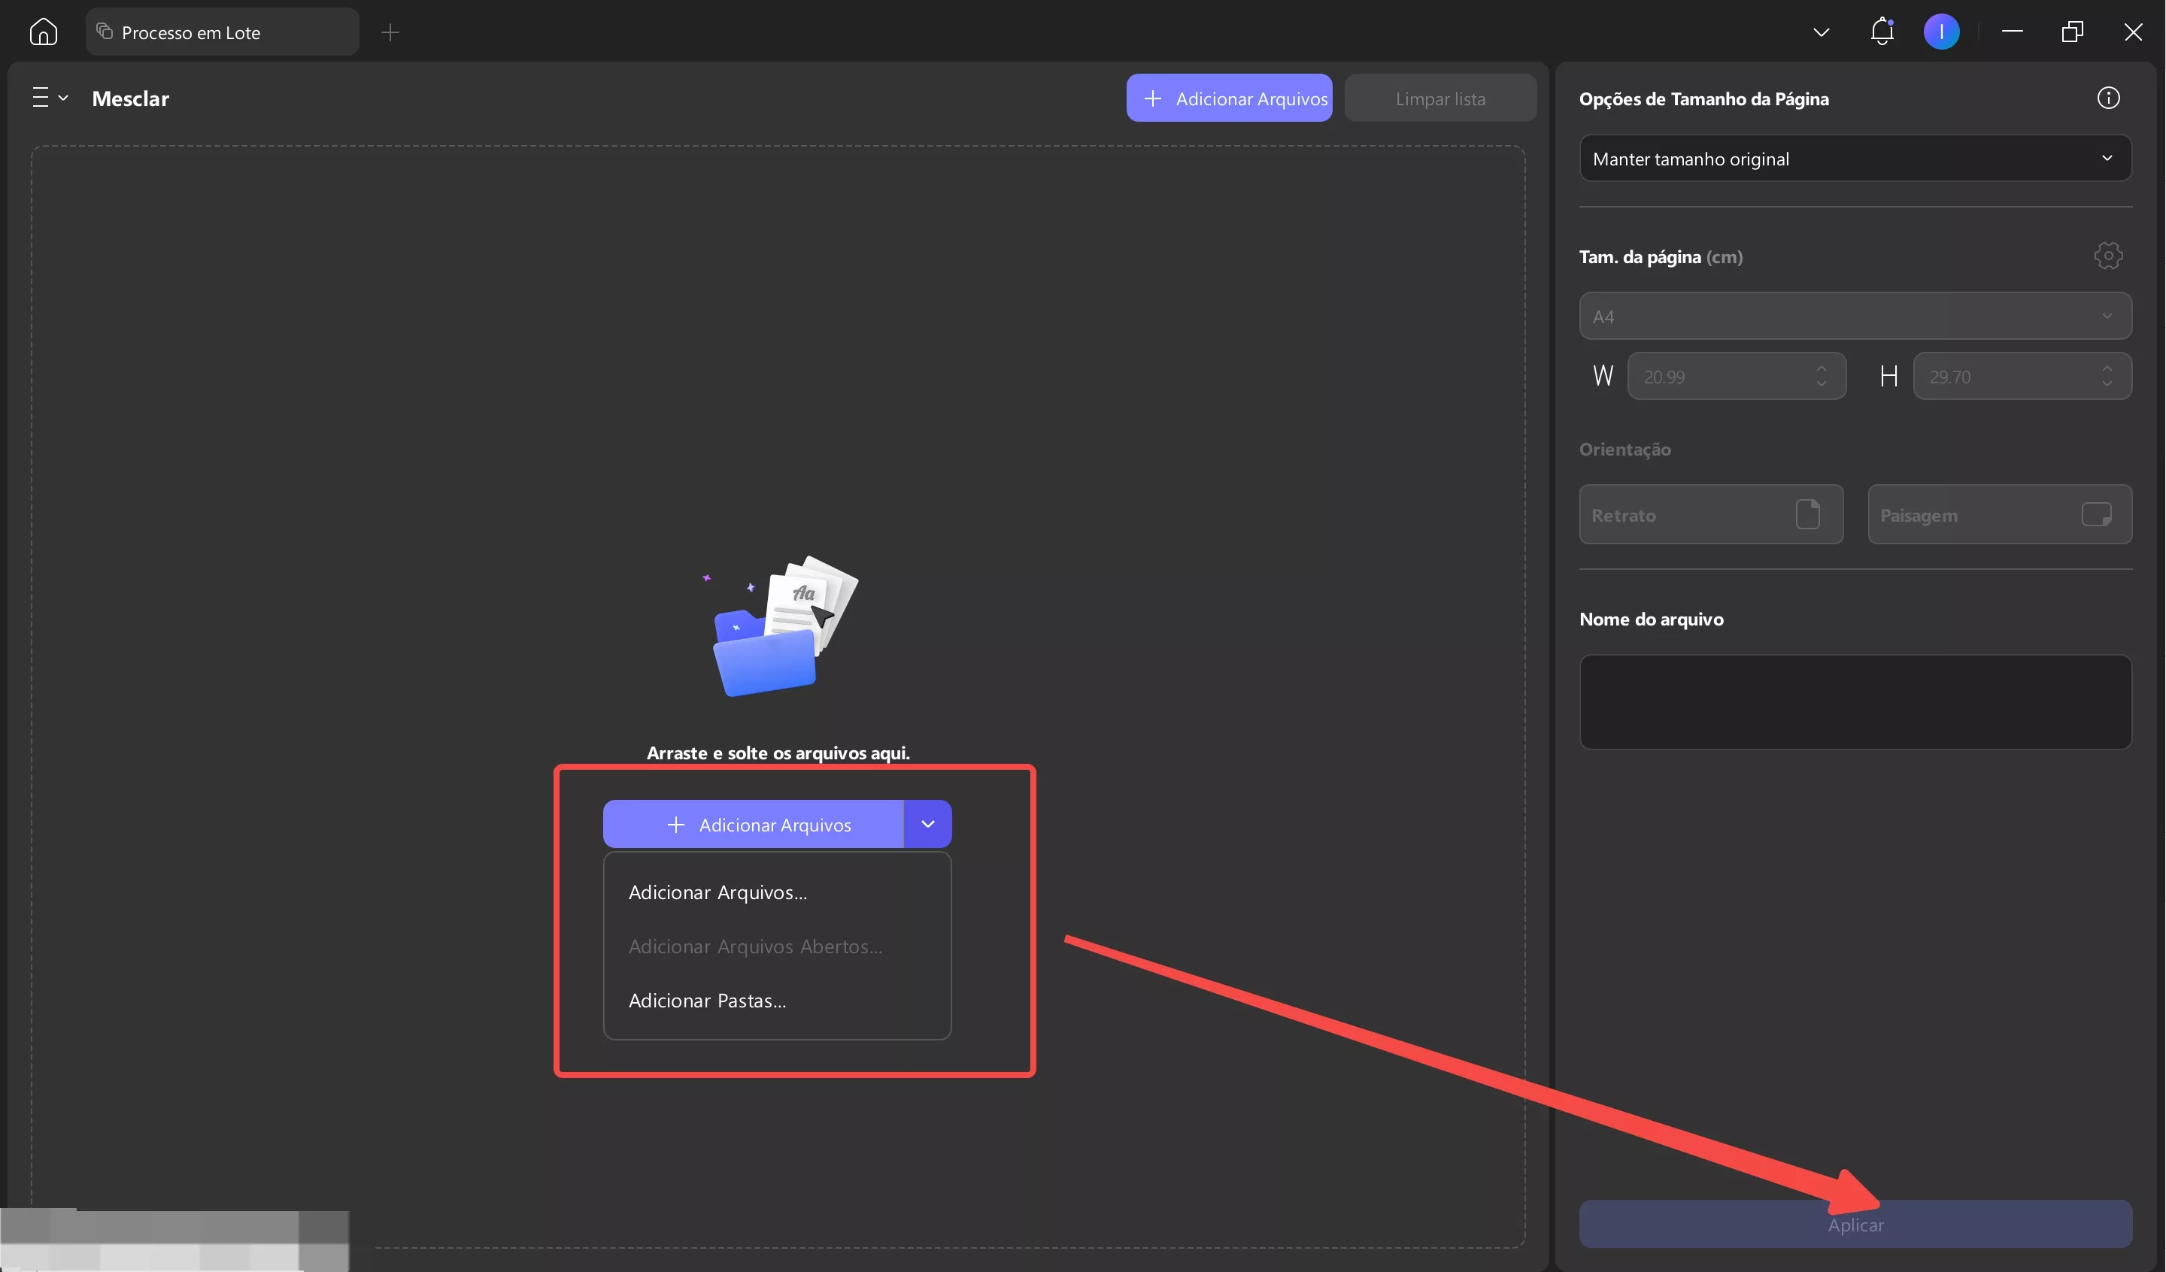
Task: Expand the A4 page size dropdown
Action: [x=1855, y=316]
